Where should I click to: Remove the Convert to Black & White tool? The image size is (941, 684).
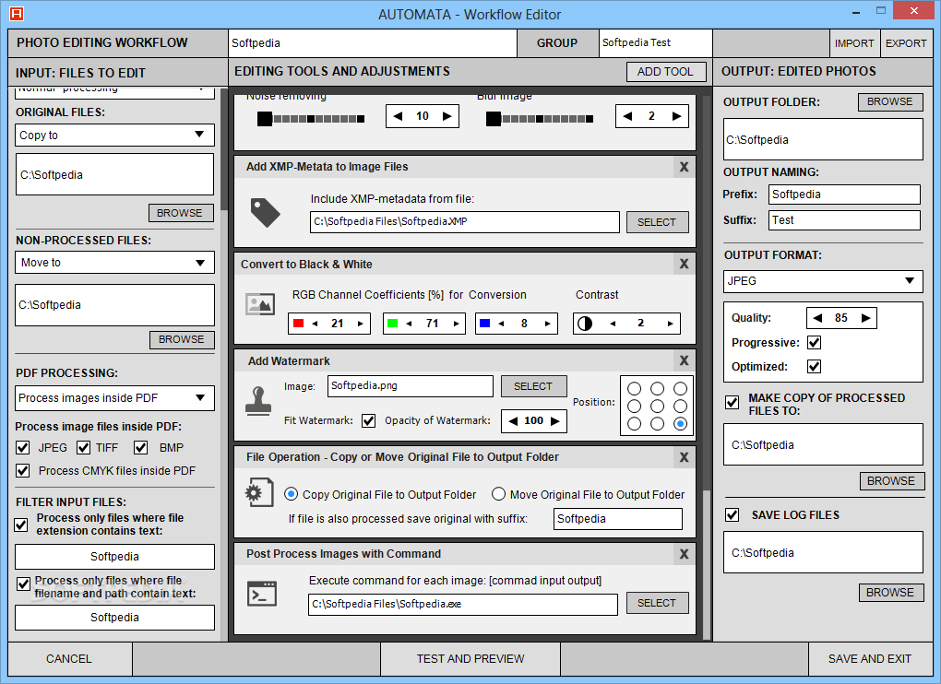pos(684,264)
